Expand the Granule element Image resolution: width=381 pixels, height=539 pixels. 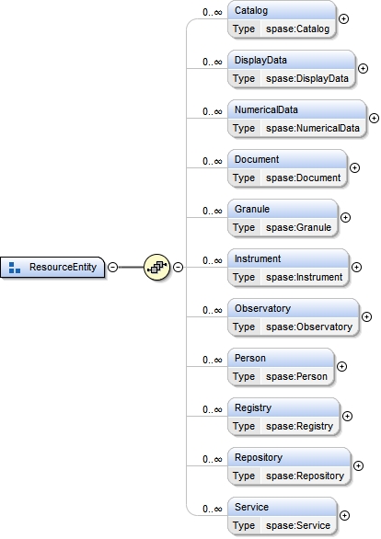tap(345, 218)
